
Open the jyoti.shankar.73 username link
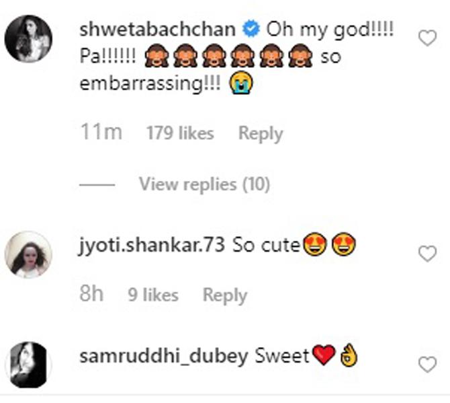coord(152,246)
